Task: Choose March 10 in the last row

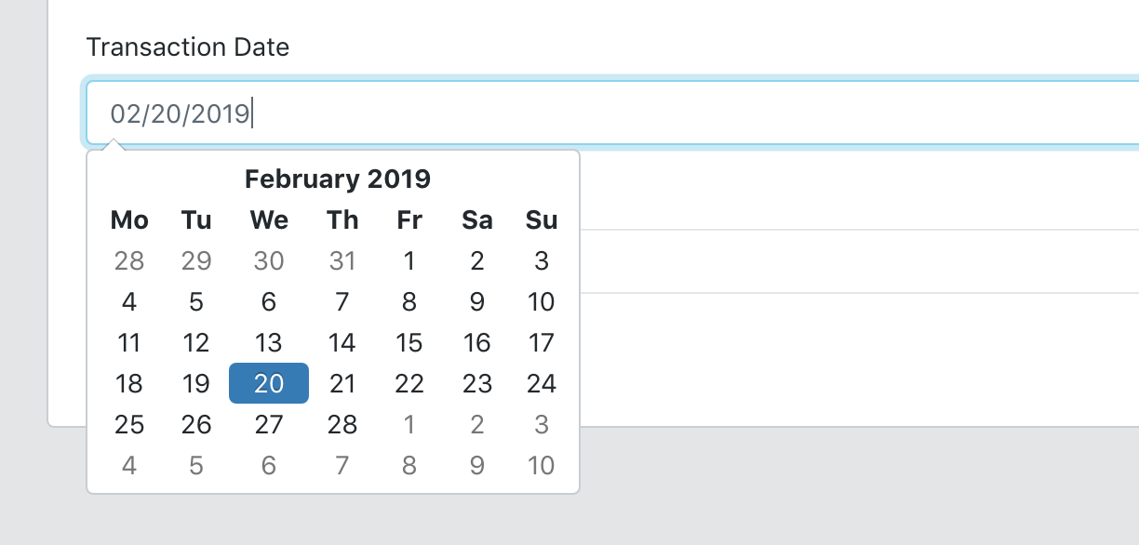Action: click(542, 465)
